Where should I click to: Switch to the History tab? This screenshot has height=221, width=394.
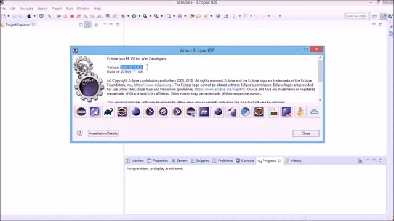[x=293, y=161]
